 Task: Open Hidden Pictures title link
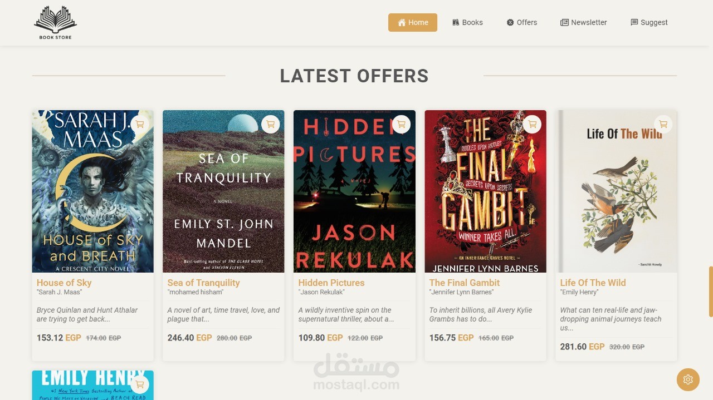[331, 283]
